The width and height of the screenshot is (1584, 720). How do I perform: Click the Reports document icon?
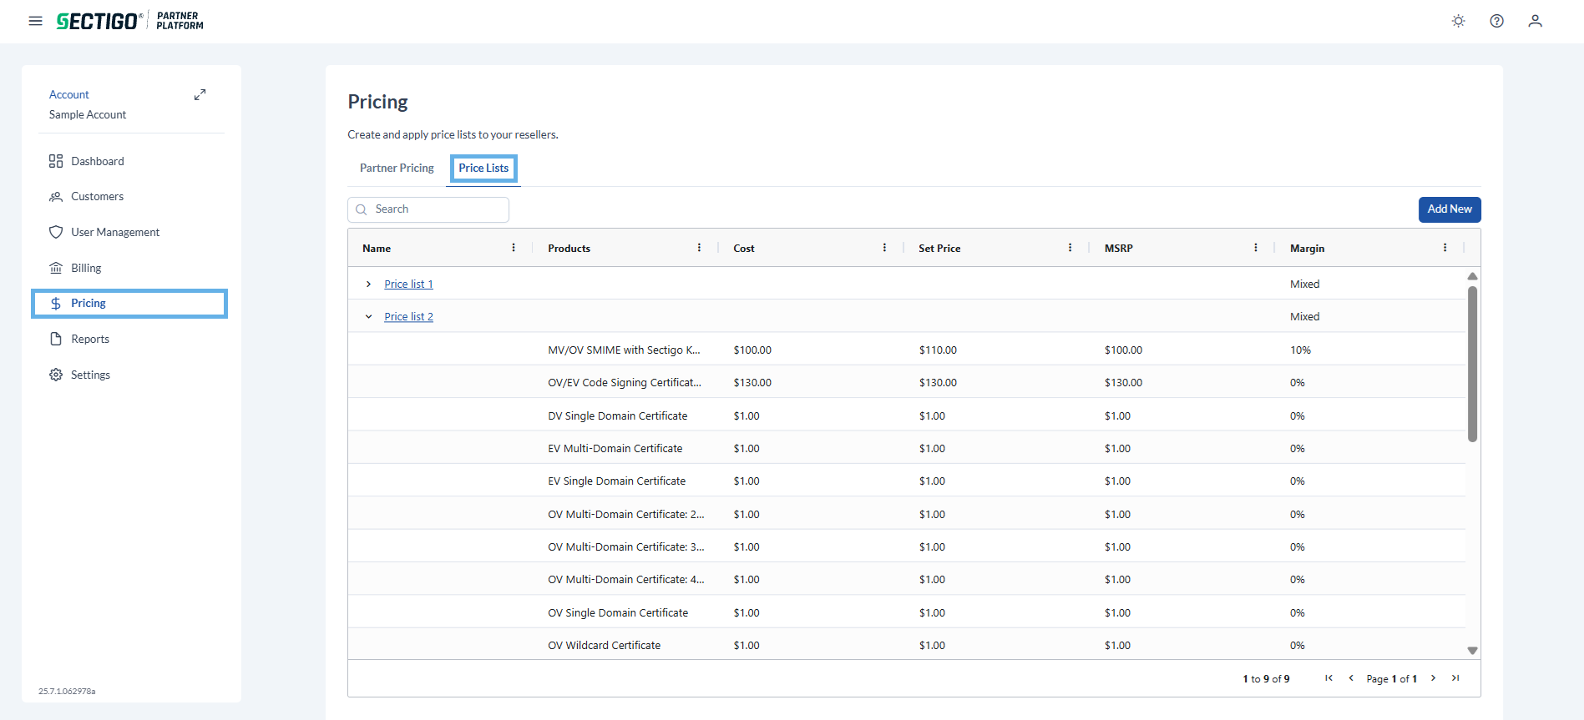pyautogui.click(x=56, y=339)
